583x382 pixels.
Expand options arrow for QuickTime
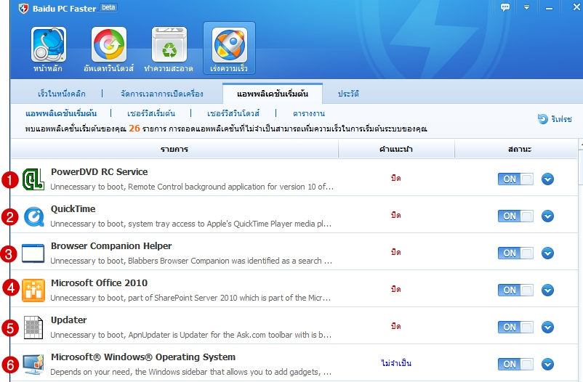coord(547,216)
